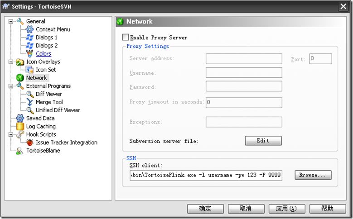Viewport: 353px width, 219px height.
Task: Click the Merge Tool arrow icon
Action: (x=29, y=102)
